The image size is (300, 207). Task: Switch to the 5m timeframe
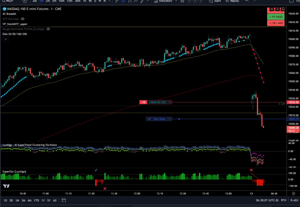(54, 1)
